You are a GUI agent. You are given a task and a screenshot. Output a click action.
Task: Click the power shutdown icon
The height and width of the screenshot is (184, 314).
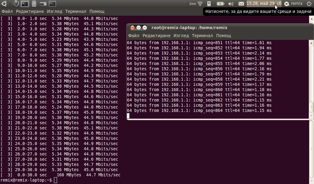click(309, 4)
